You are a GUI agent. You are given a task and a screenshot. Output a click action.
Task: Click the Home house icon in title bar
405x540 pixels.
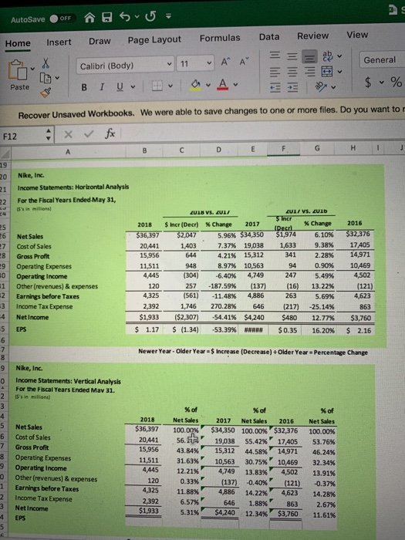(89, 17)
